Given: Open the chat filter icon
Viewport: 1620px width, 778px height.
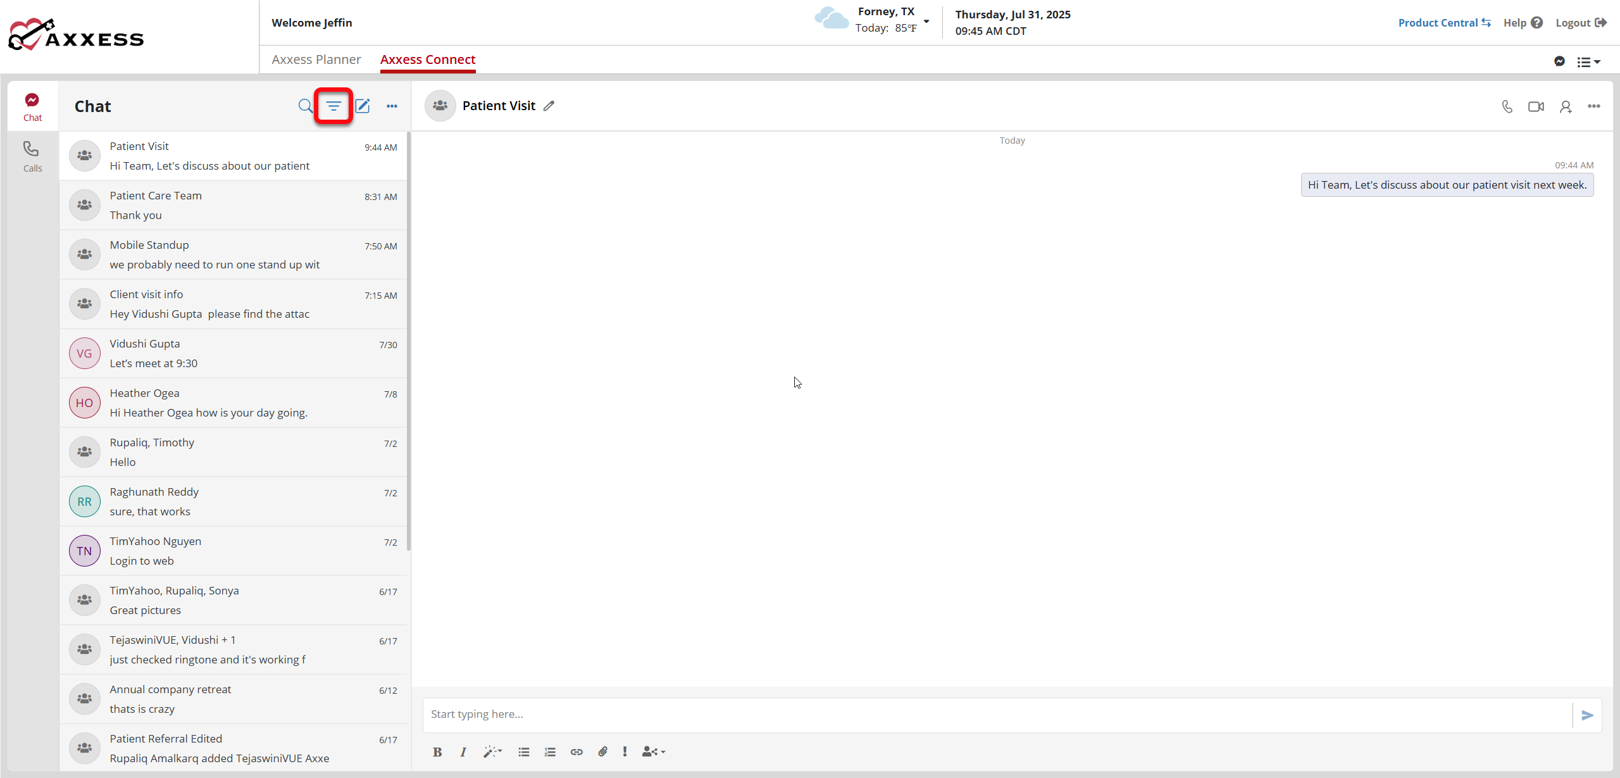Looking at the screenshot, I should (333, 106).
